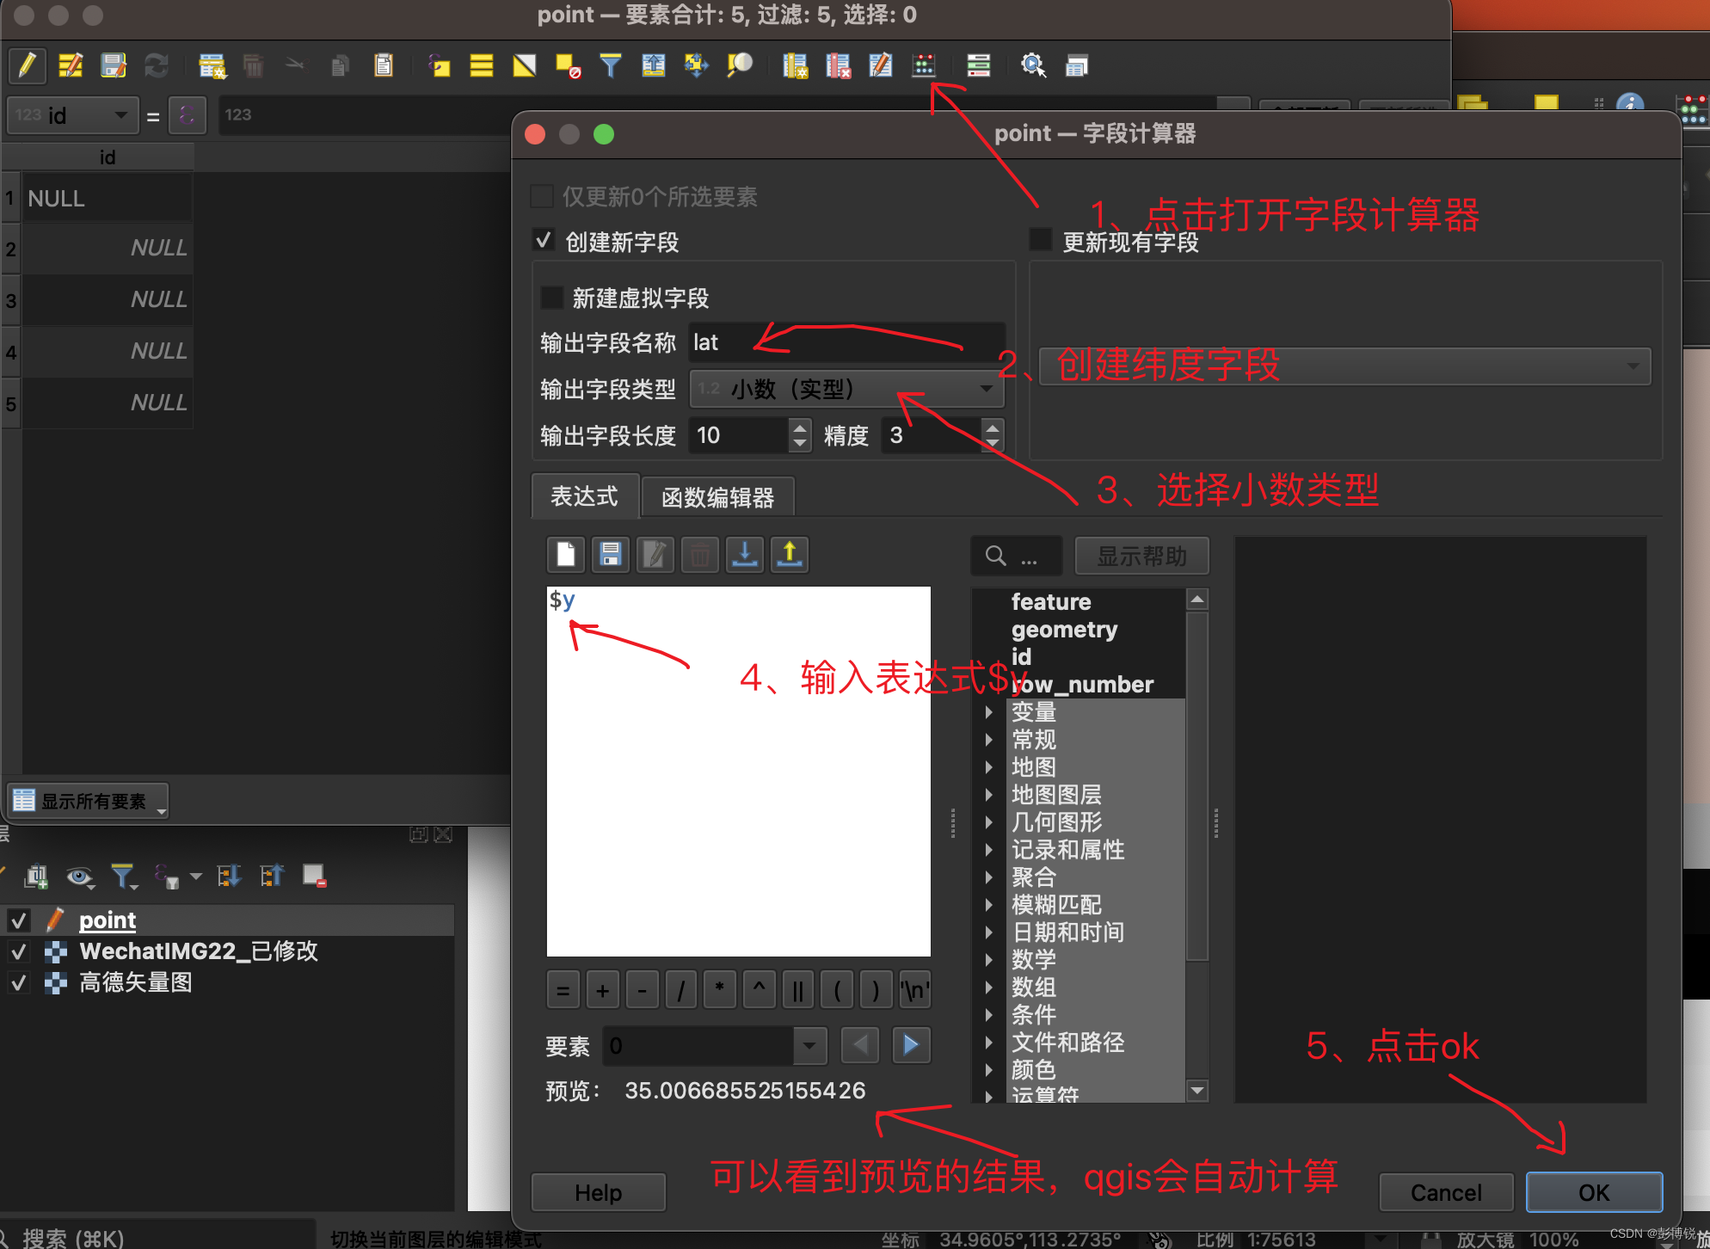1710x1249 pixels.
Task: Open field calculator from attribute toolbar
Action: (x=924, y=65)
